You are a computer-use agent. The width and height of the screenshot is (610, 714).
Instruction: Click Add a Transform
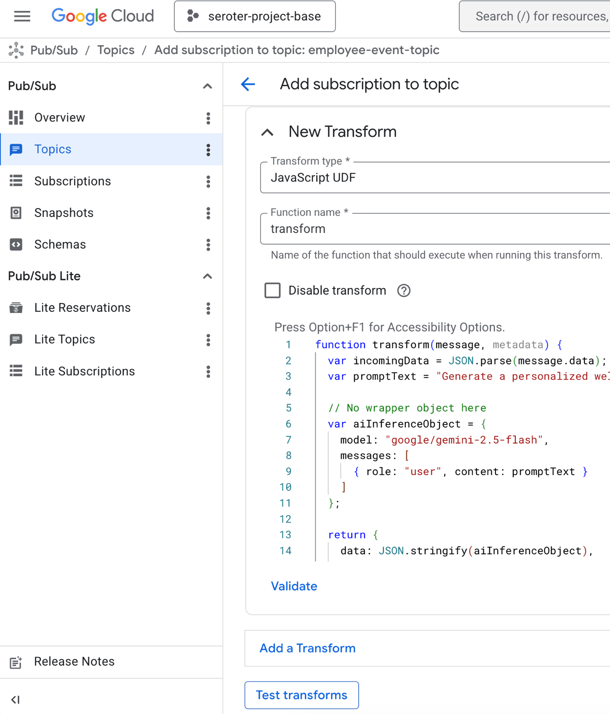(x=308, y=648)
